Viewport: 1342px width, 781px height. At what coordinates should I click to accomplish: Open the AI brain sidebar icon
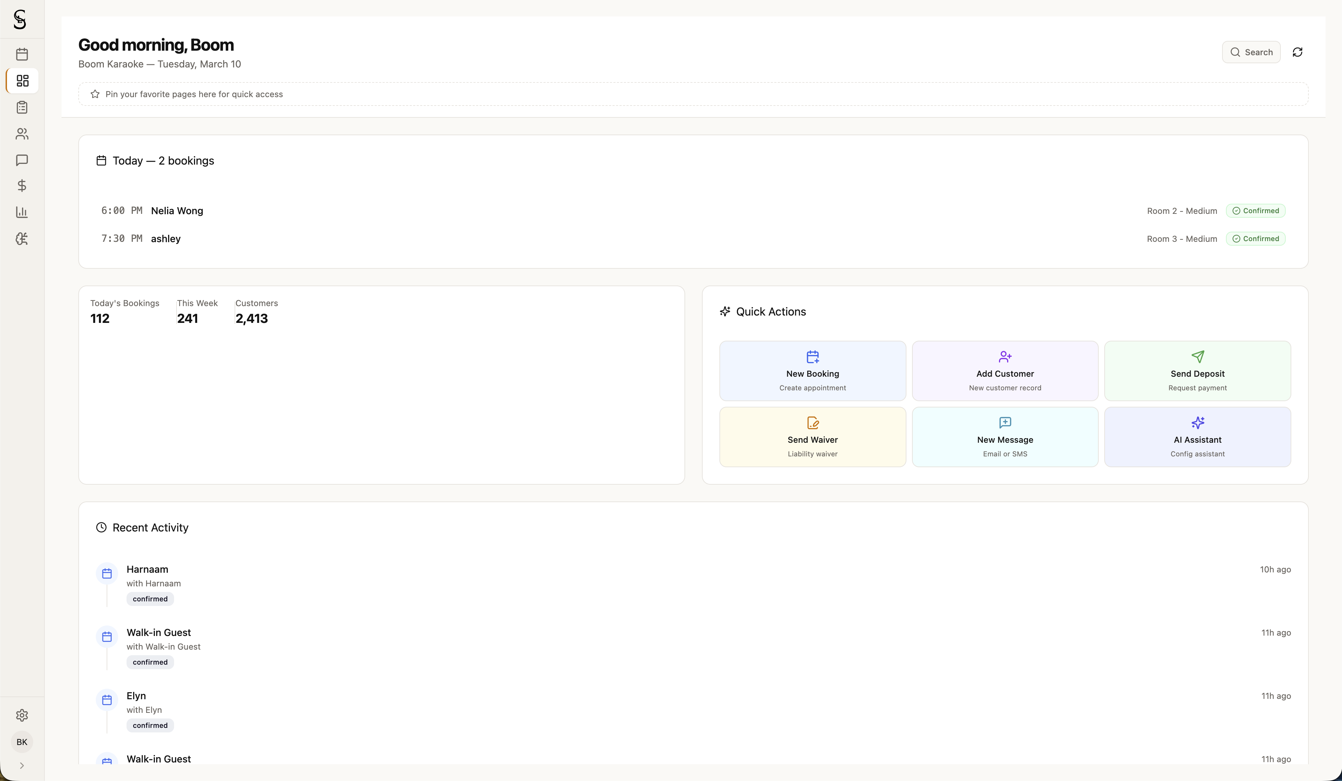(22, 239)
